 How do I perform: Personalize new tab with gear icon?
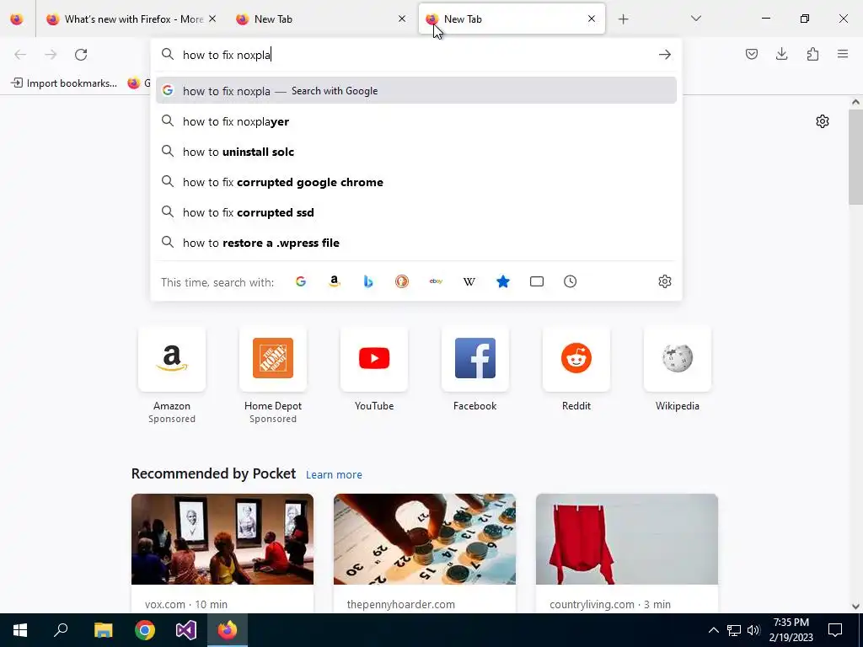pyautogui.click(x=823, y=121)
